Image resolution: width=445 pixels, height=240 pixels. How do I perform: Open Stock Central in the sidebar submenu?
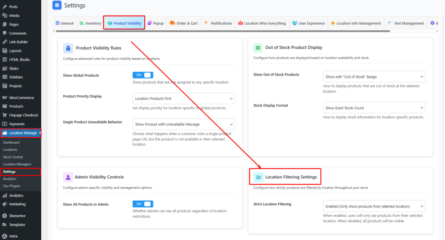(13, 157)
